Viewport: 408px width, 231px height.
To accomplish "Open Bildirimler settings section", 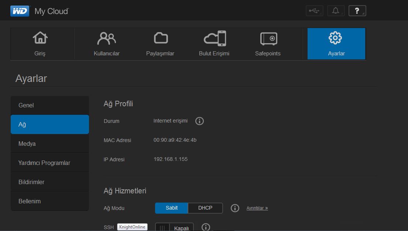I will [x=50, y=182].
